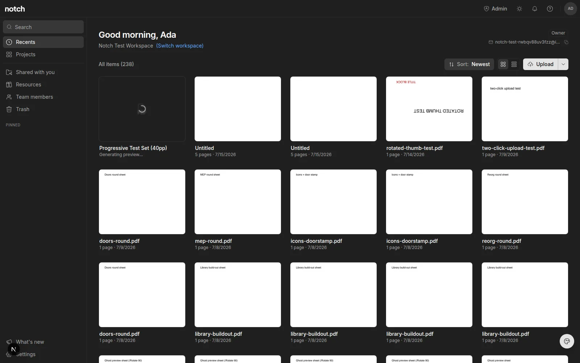Copy the workspace email address icon
Screen dimensions: 580x363
pos(566,42)
